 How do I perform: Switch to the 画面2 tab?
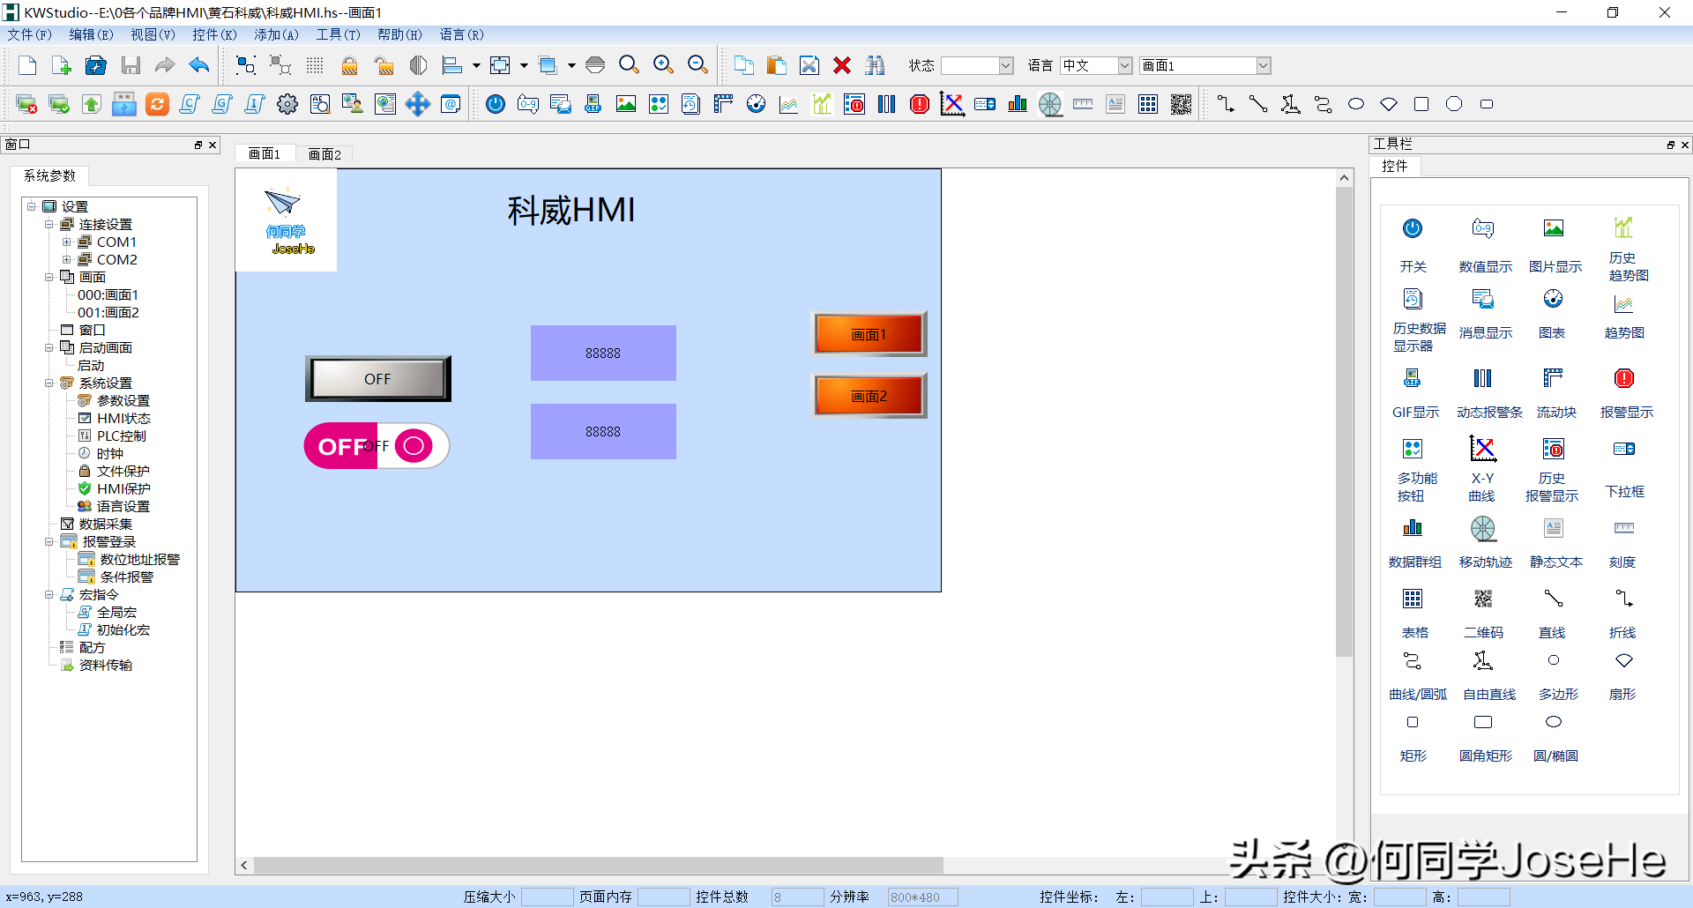324,154
